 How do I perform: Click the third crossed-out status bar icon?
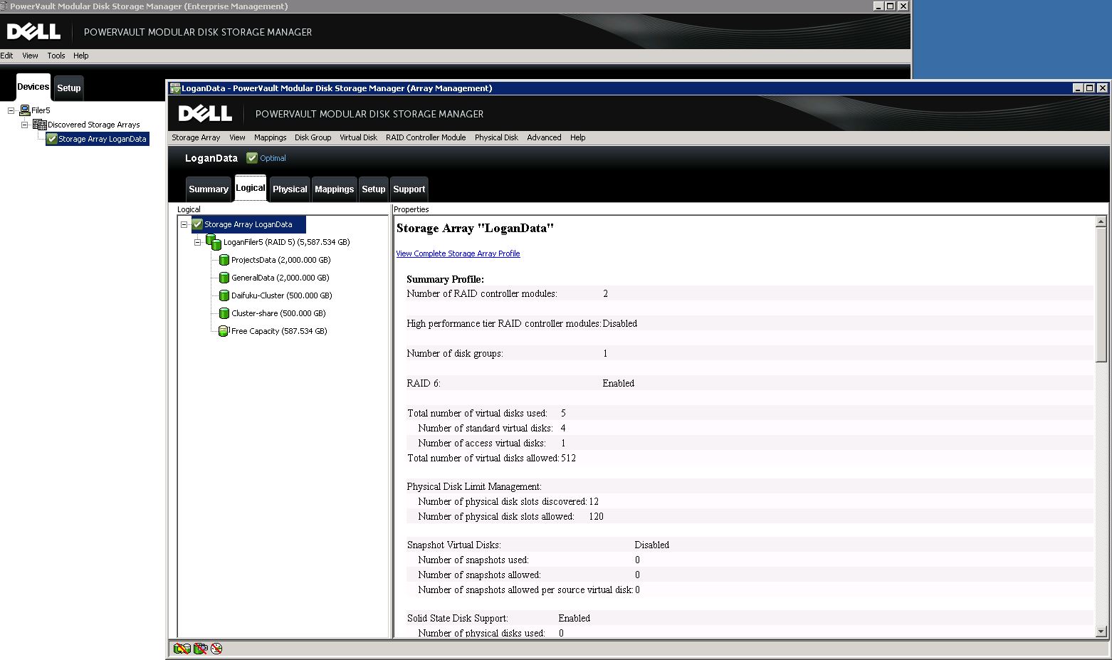click(x=216, y=649)
